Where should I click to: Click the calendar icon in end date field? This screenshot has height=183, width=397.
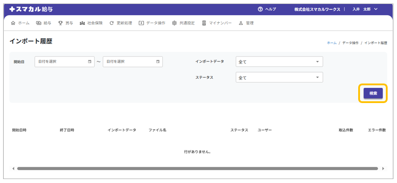point(158,62)
